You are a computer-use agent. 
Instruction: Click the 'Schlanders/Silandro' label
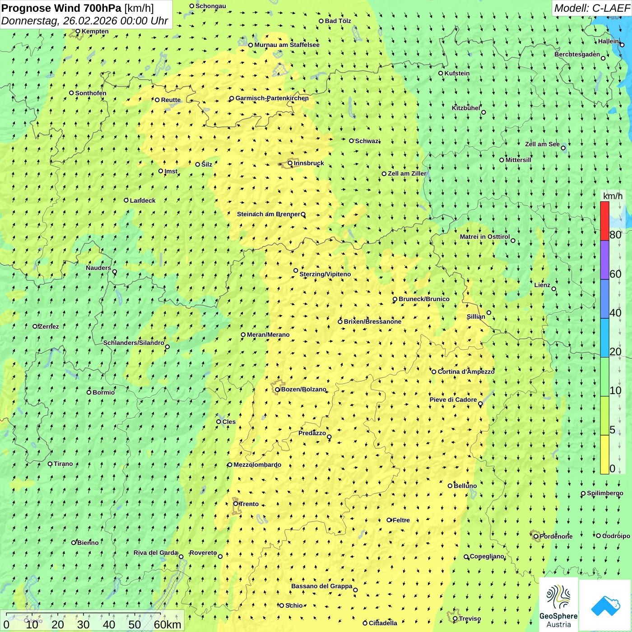coord(134,343)
